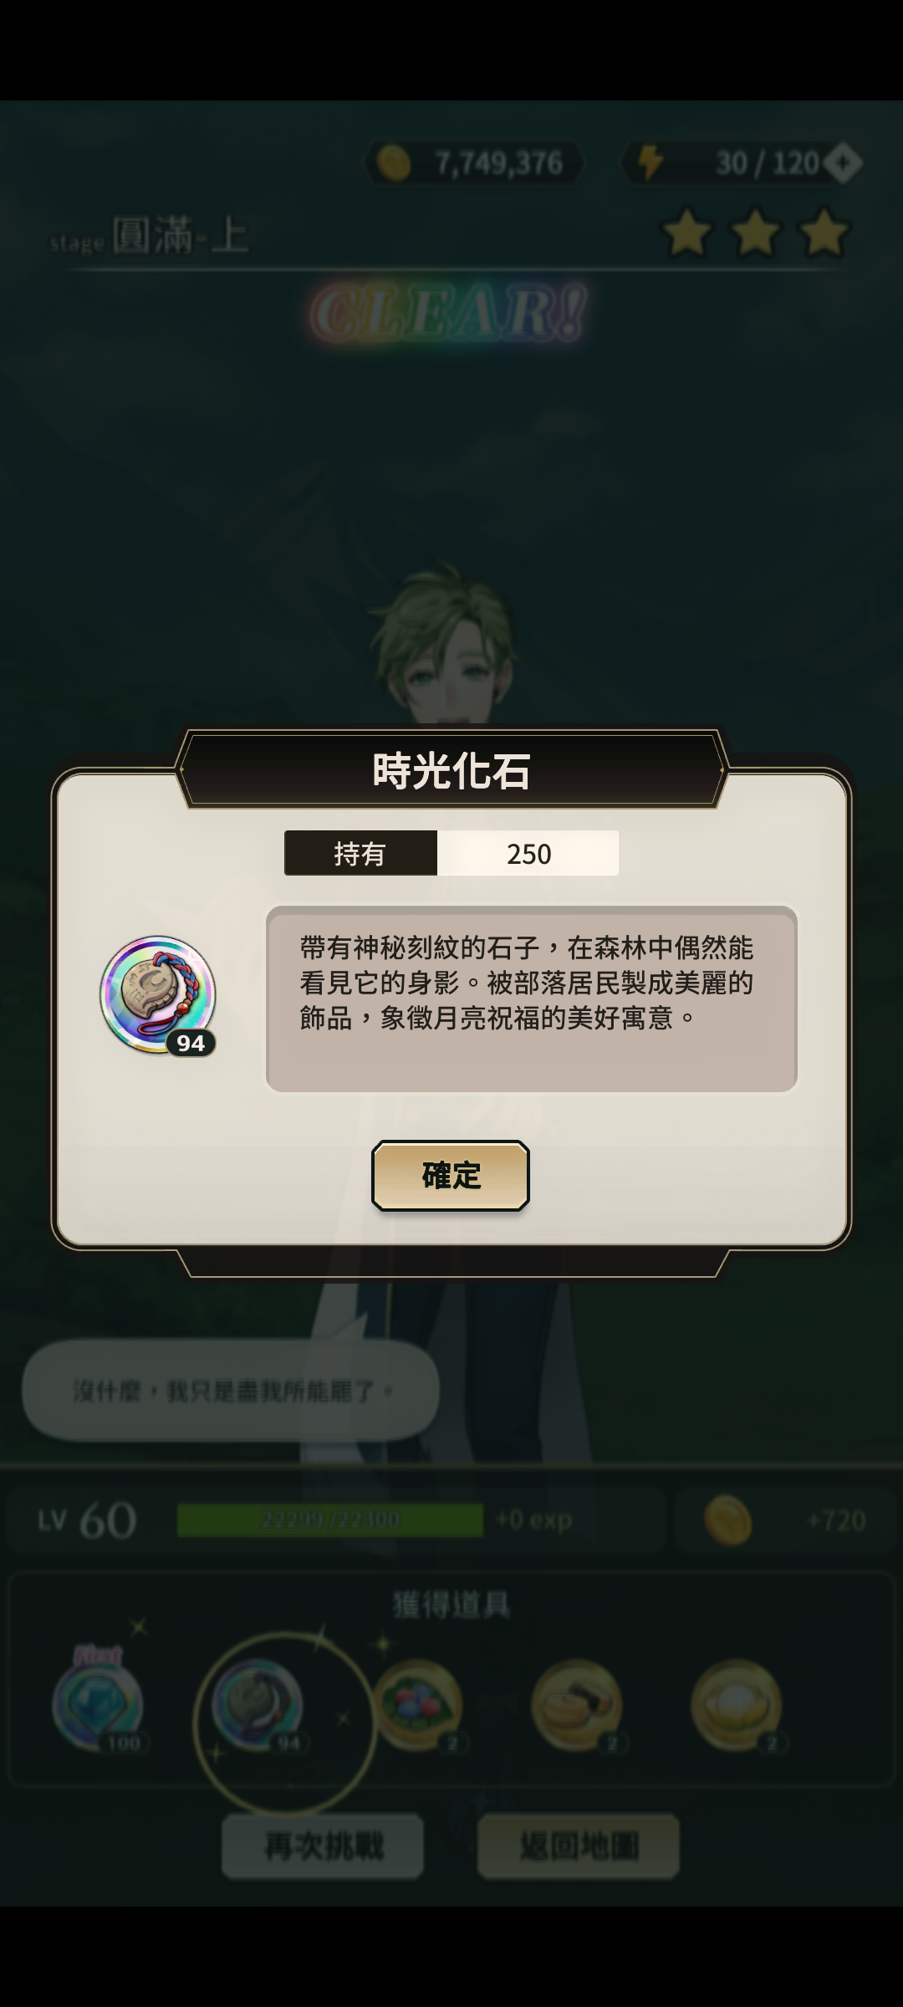The width and height of the screenshot is (903, 2007).
Task: Tap the +720 coin reward icon
Action: (727, 1519)
